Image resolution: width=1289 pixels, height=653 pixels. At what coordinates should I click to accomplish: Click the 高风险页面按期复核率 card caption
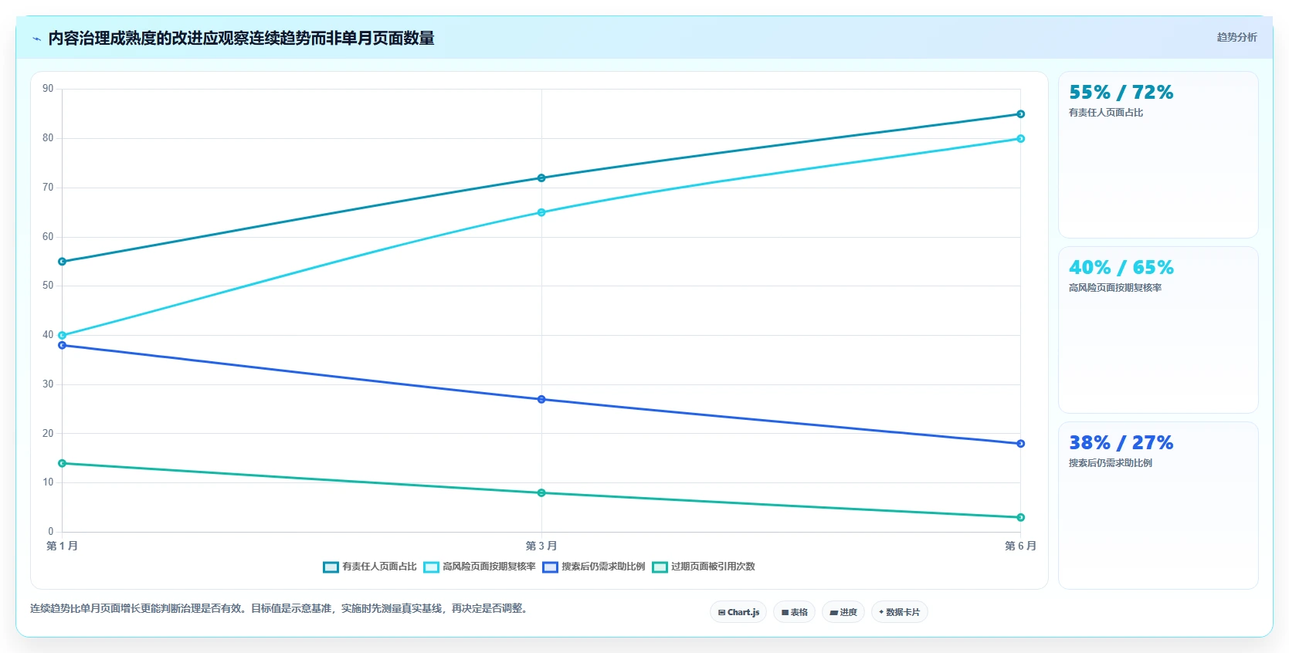(1115, 288)
